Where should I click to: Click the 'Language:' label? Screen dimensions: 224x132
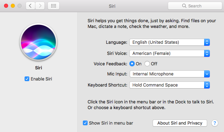point(117,42)
